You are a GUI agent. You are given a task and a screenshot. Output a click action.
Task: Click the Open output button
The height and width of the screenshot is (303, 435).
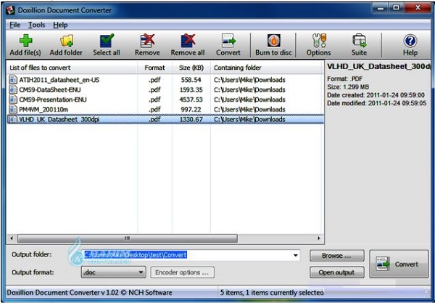pos(337,272)
